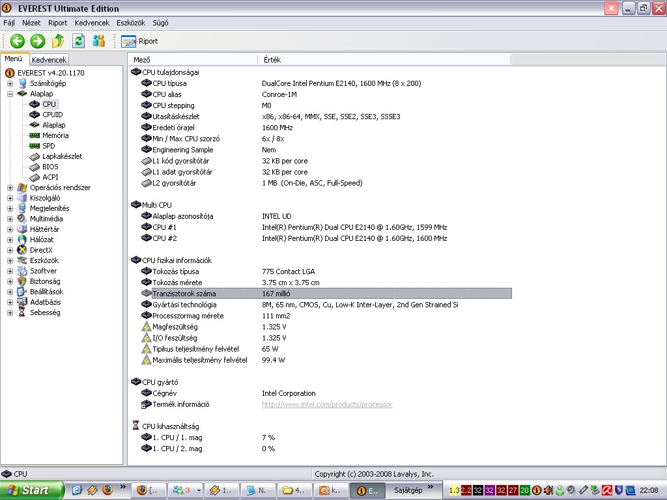Viewport: 667px width, 500px height.
Task: Select the EVEREST v4.20.1170 root node
Action: click(x=51, y=73)
